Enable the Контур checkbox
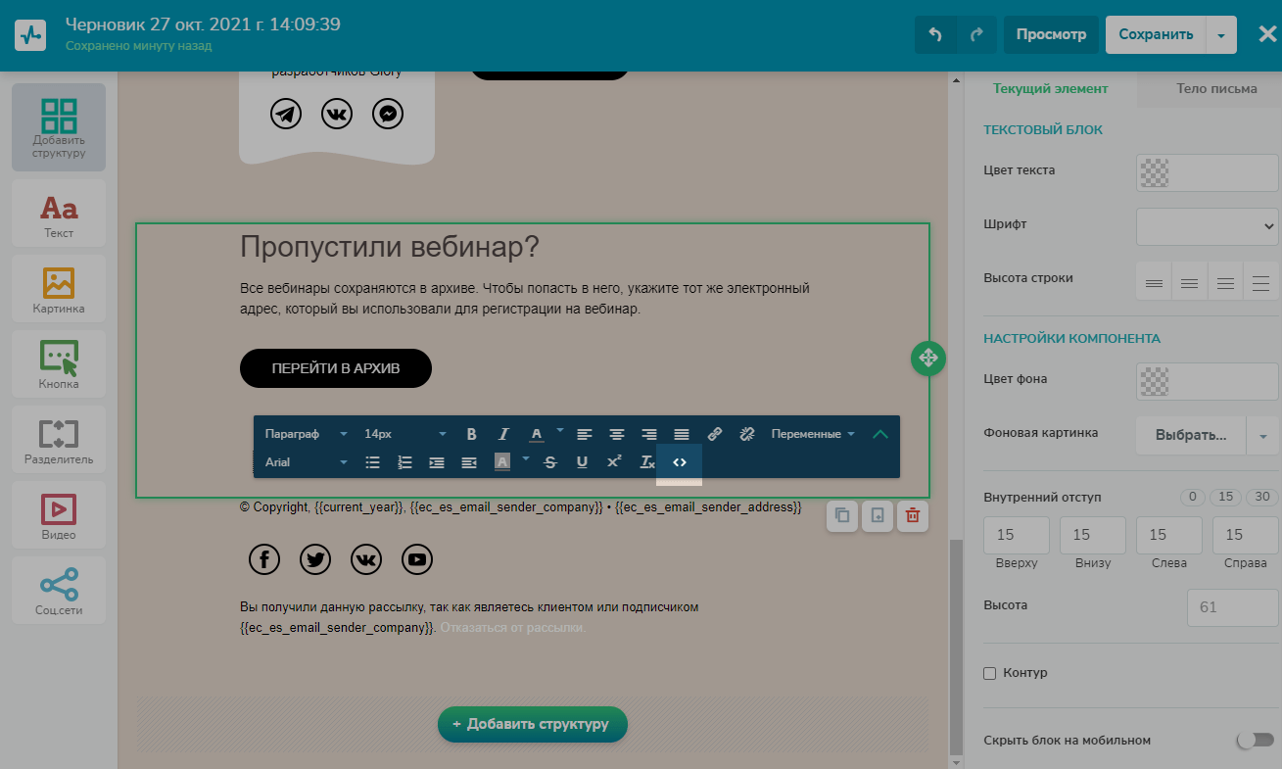1282x769 pixels. (x=989, y=673)
